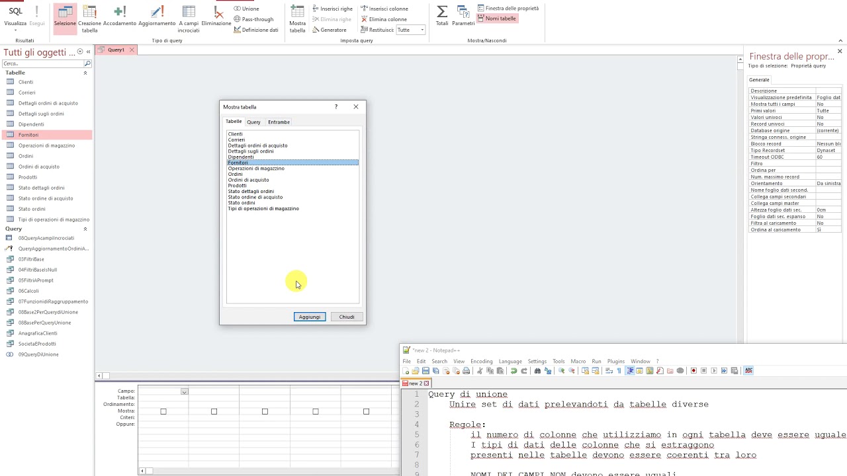Click the Aggiungi button

pos(309,317)
